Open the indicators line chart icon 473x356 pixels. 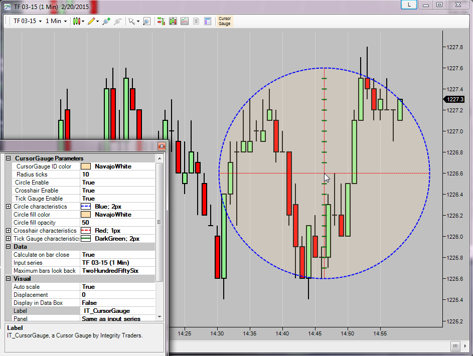[x=185, y=21]
